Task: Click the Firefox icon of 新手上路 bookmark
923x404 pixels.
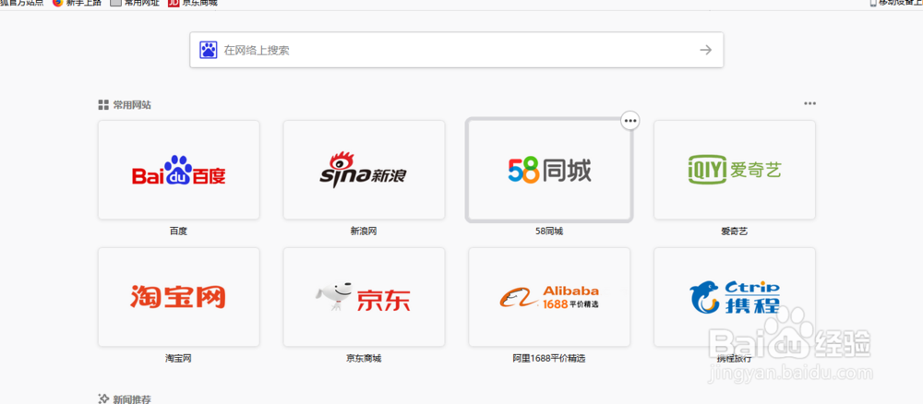Action: point(57,3)
